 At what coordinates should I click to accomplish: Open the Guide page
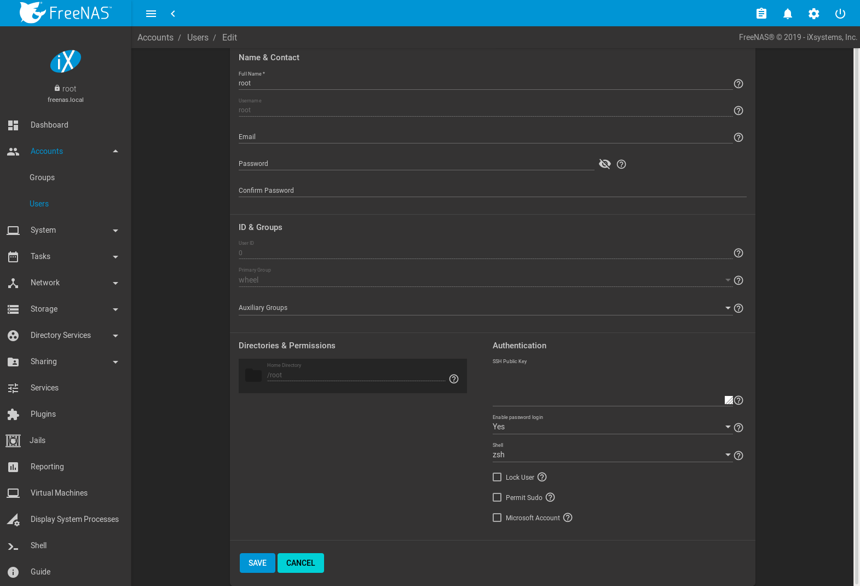66,572
